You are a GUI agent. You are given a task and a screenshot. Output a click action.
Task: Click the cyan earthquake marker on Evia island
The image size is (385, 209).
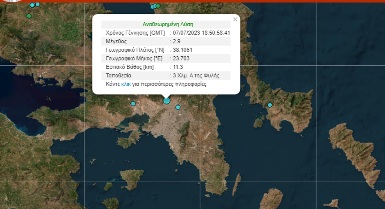(x=270, y=105)
